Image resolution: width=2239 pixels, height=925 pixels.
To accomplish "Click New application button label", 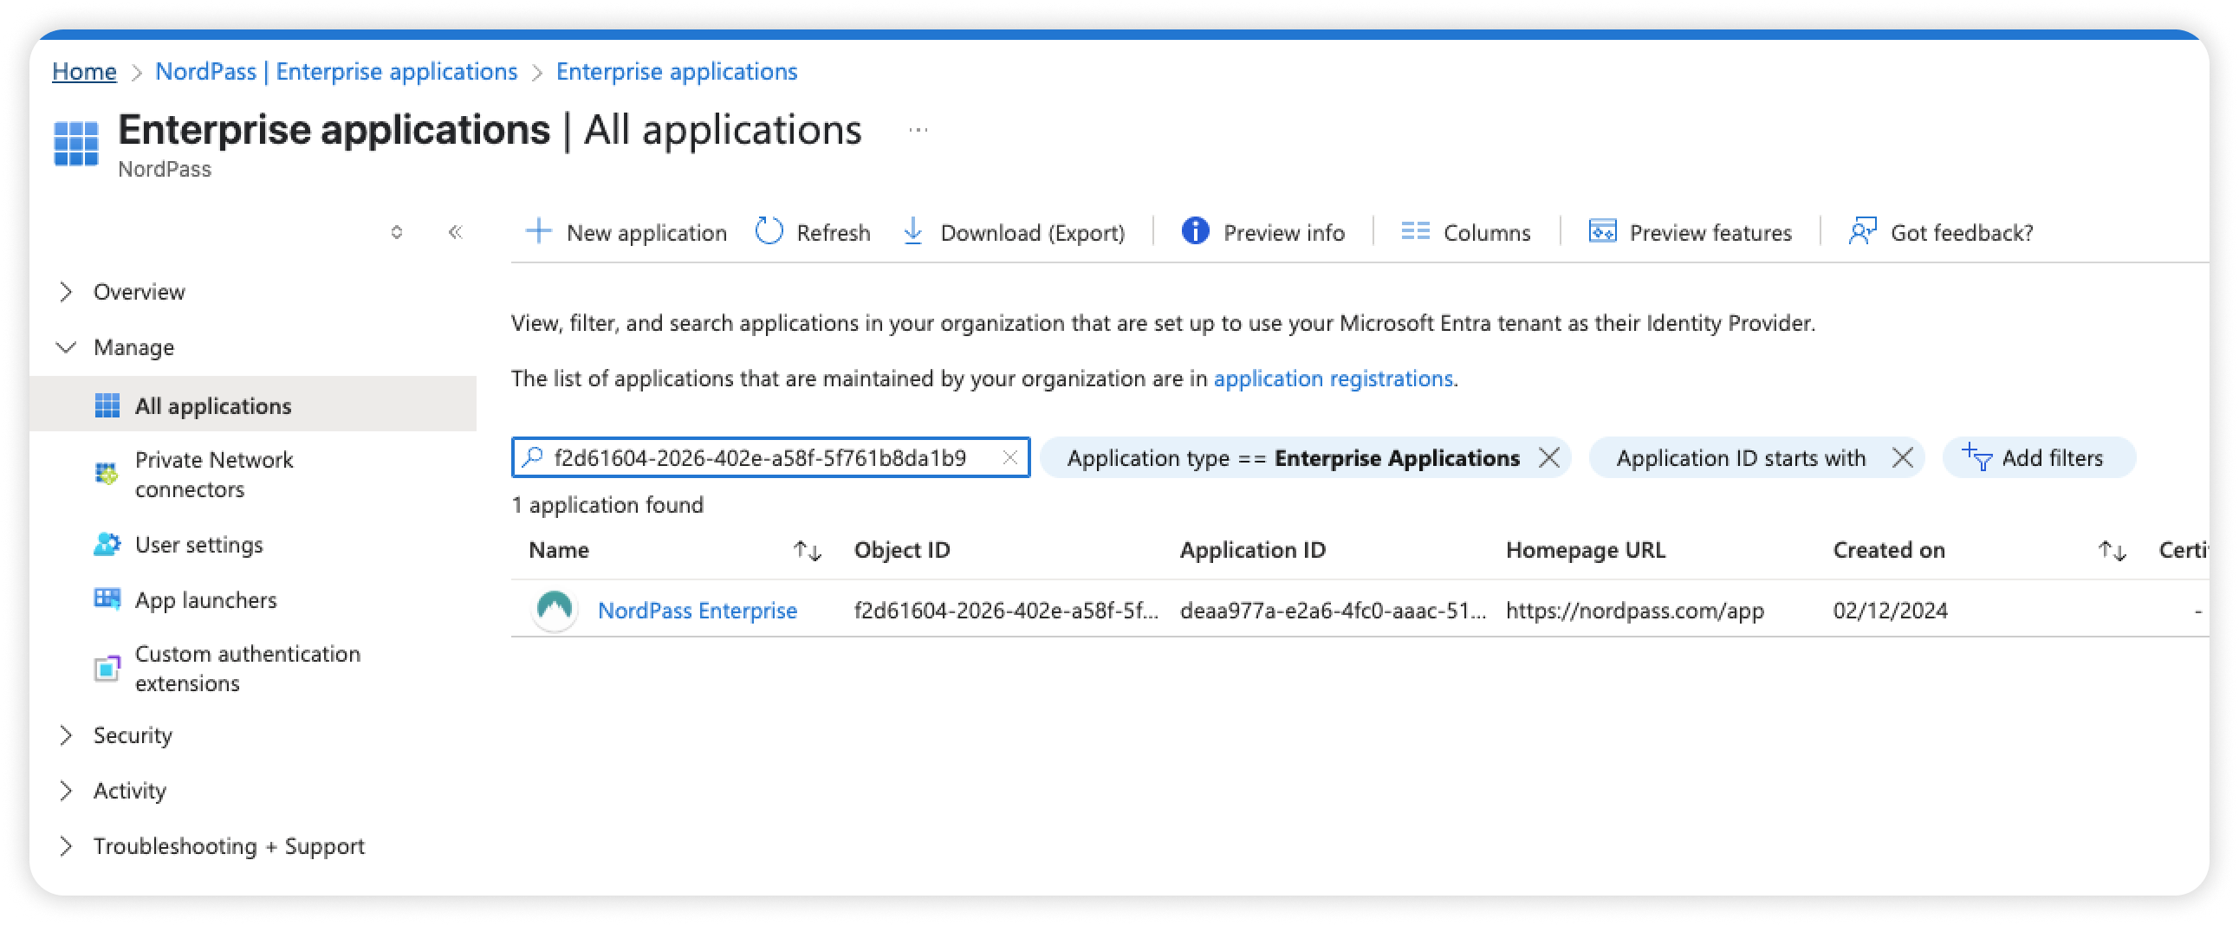I will [646, 233].
